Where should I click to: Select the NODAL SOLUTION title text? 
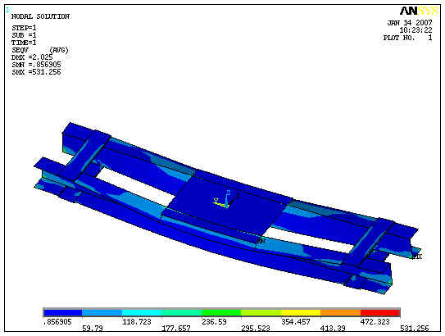[40, 16]
